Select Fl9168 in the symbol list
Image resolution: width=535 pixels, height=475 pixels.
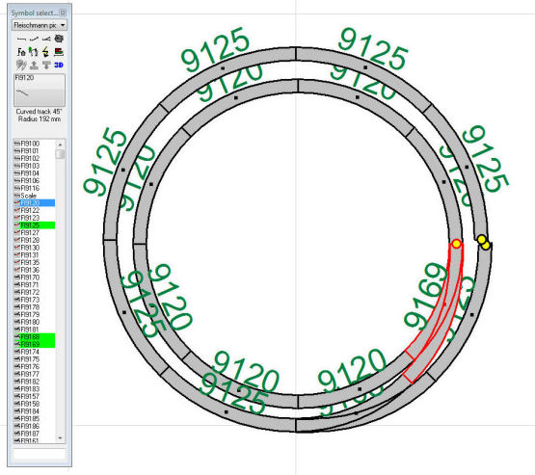pos(34,336)
